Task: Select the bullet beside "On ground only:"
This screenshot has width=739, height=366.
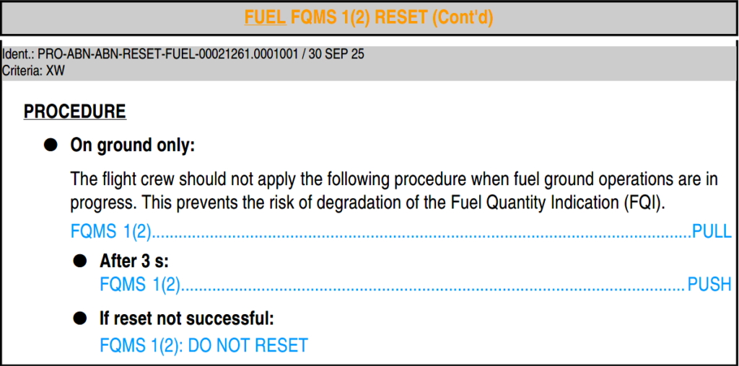Action: click(51, 145)
